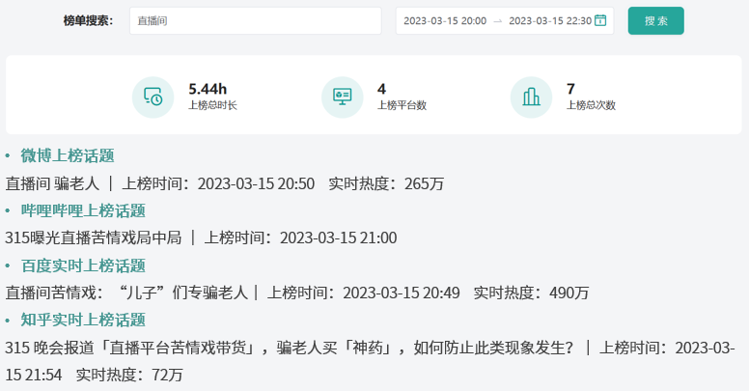The height and width of the screenshot is (391, 749).
Task: Open the 哔哩哔哩上榜话题 section heading
Action: 83,210
